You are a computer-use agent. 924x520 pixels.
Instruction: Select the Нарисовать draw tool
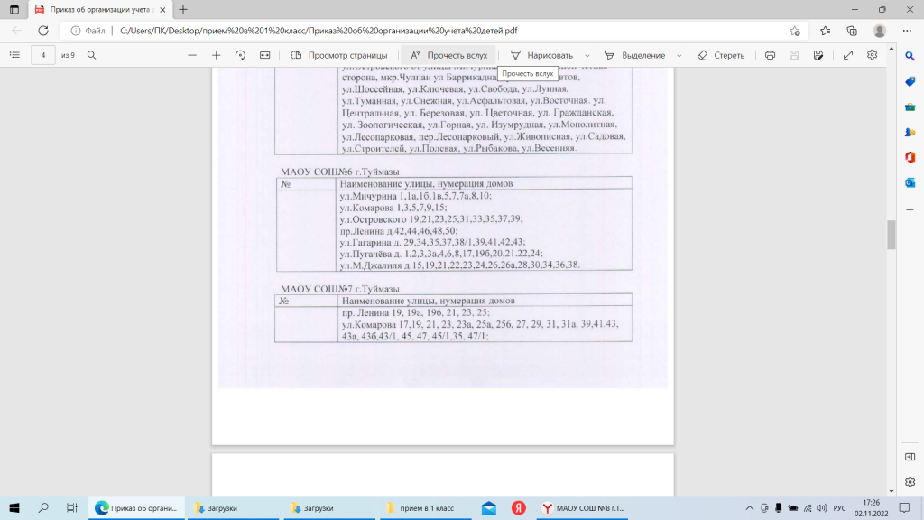click(x=542, y=55)
